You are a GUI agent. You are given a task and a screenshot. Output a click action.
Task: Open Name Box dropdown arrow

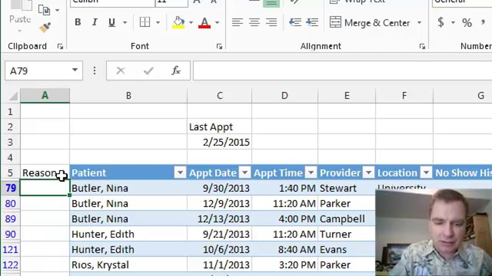(x=75, y=70)
